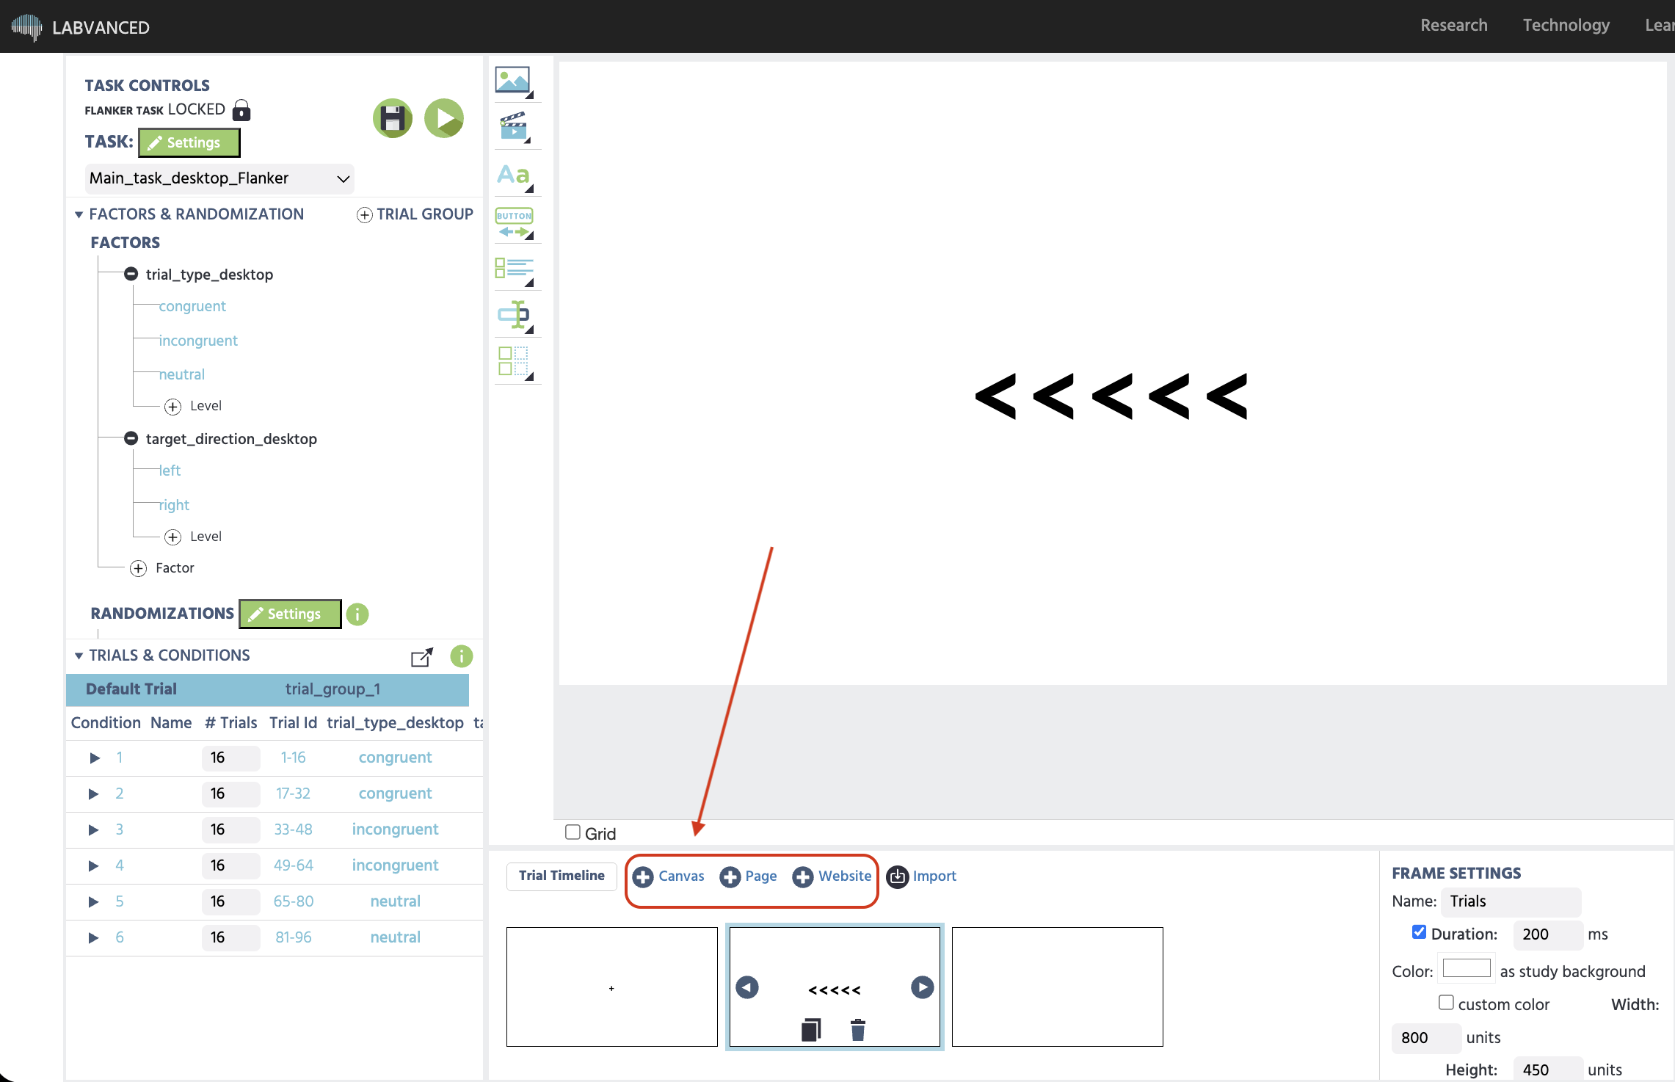Image resolution: width=1675 pixels, height=1082 pixels.
Task: Click the green save task icon
Action: [393, 118]
